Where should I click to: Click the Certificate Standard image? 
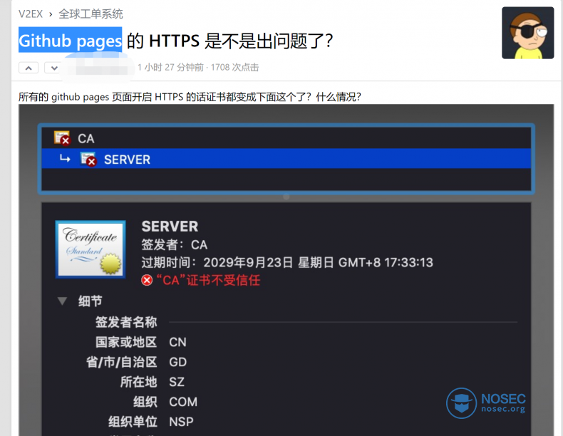[91, 249]
